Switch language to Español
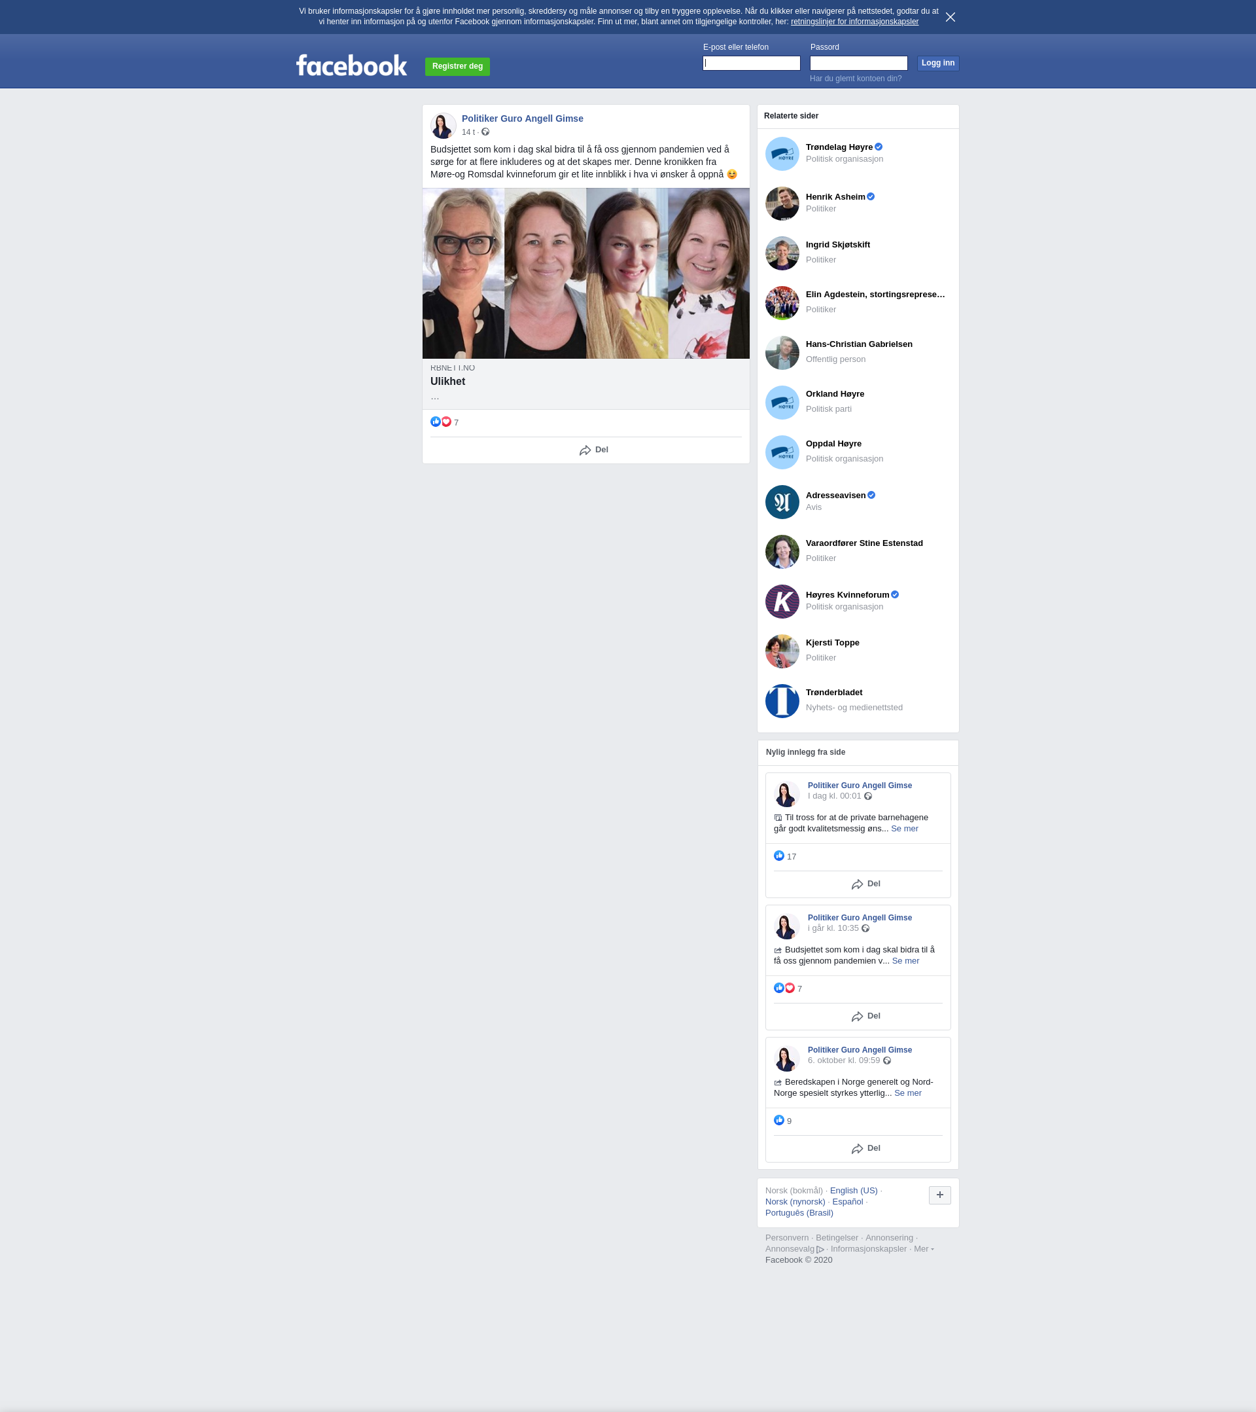Screen dimensions: 1256x1412 847,1201
